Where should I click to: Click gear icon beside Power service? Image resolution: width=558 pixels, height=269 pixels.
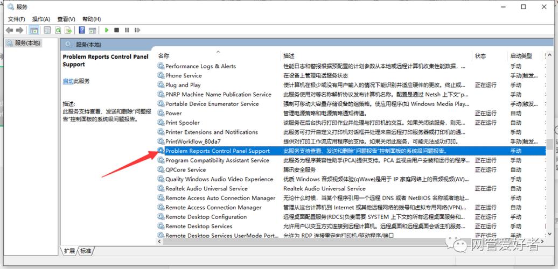[161, 113]
